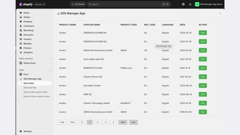Open How to show custom meta item

(x=37, y=96)
